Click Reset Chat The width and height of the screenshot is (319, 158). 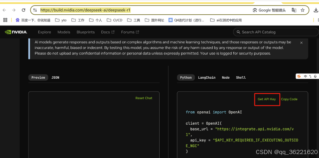(x=144, y=98)
